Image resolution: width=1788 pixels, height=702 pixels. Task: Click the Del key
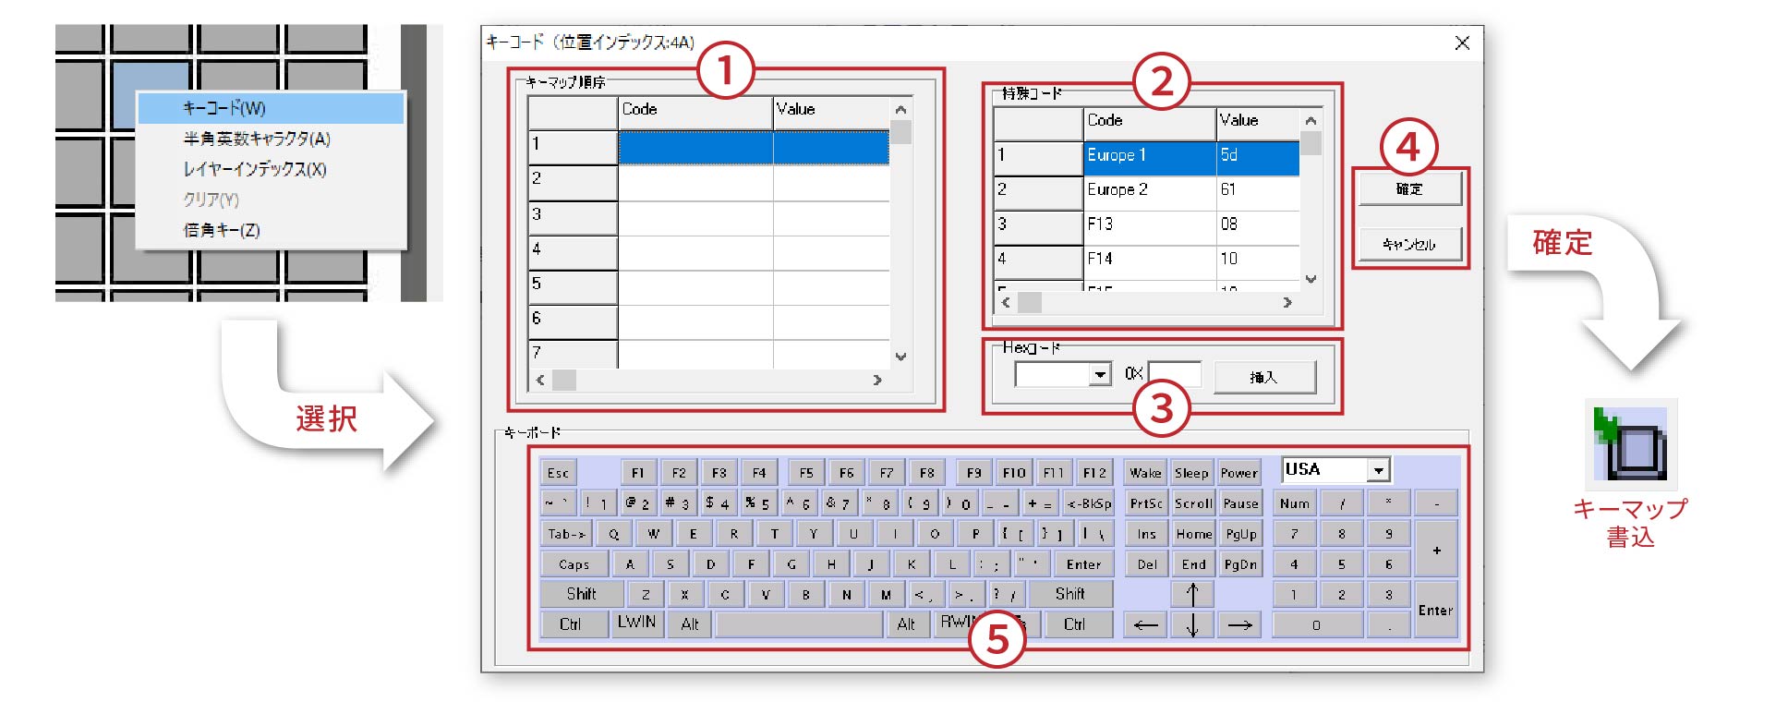(x=1146, y=564)
